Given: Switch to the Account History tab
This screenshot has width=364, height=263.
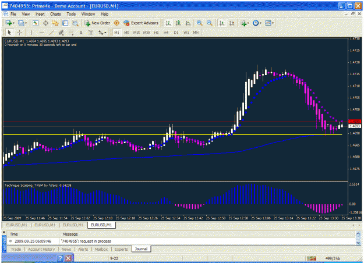Looking at the screenshot, I should click(x=41, y=249).
